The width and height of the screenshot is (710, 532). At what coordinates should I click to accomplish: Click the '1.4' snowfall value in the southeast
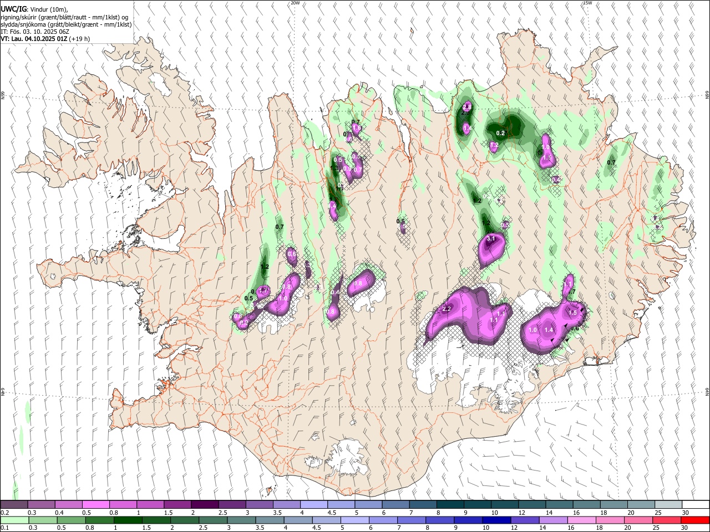(549, 330)
